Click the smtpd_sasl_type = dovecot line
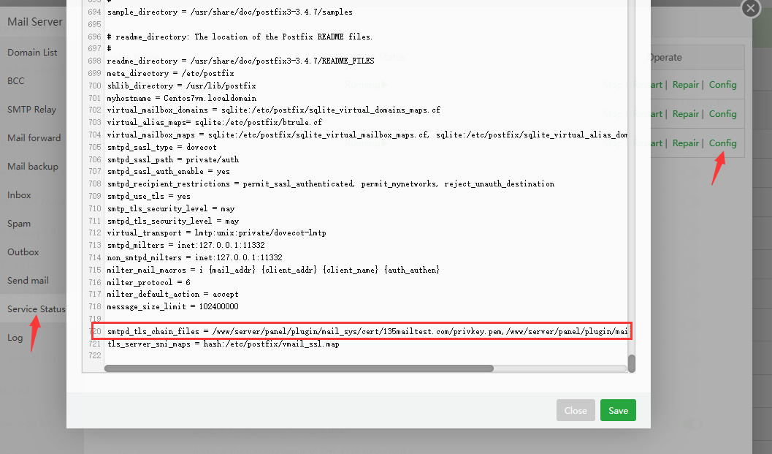This screenshot has height=454, width=772. [x=162, y=147]
